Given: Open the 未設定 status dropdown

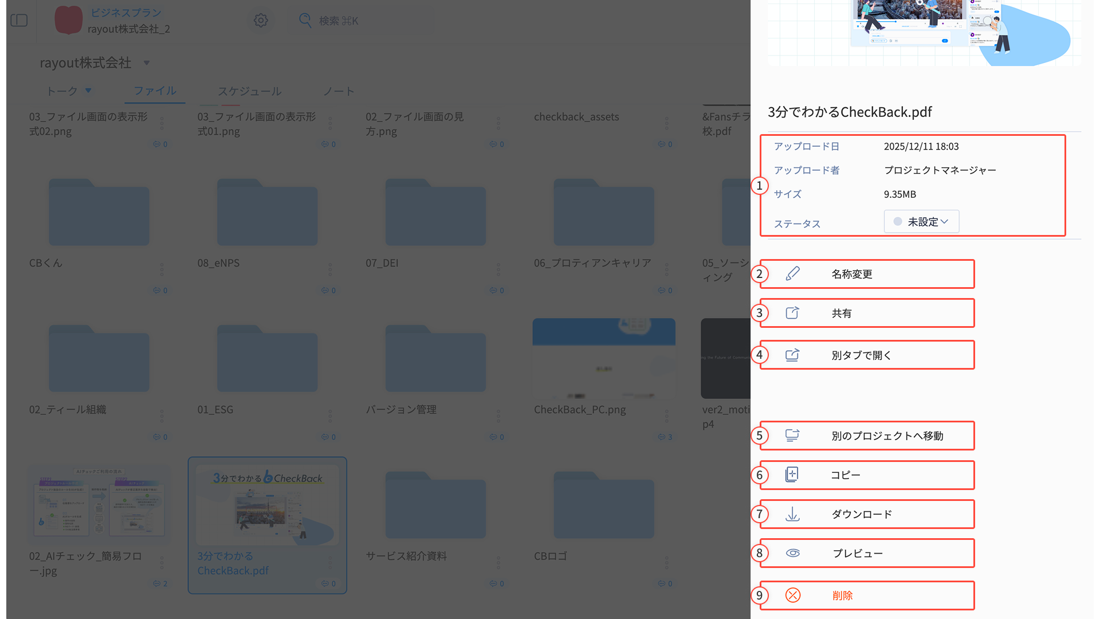Looking at the screenshot, I should 921,222.
